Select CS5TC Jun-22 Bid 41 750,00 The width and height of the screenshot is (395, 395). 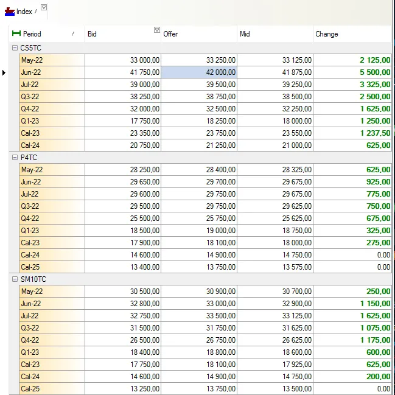(x=123, y=72)
